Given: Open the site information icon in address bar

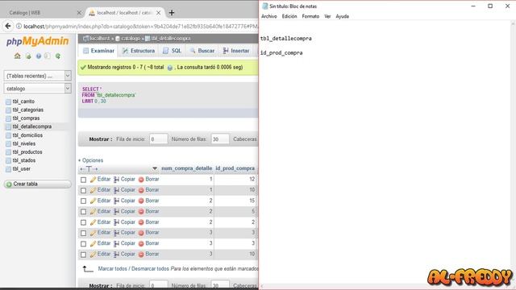Looking at the screenshot, I should pyautogui.click(x=19, y=26).
